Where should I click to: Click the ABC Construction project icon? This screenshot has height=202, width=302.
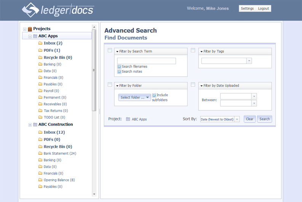click(35, 125)
